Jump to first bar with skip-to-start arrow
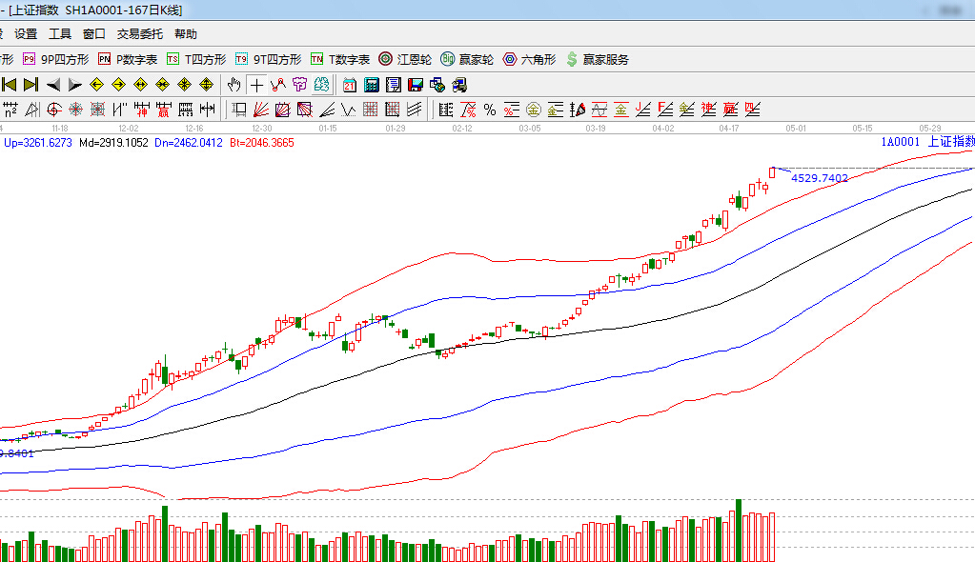975x562 pixels. tap(10, 85)
